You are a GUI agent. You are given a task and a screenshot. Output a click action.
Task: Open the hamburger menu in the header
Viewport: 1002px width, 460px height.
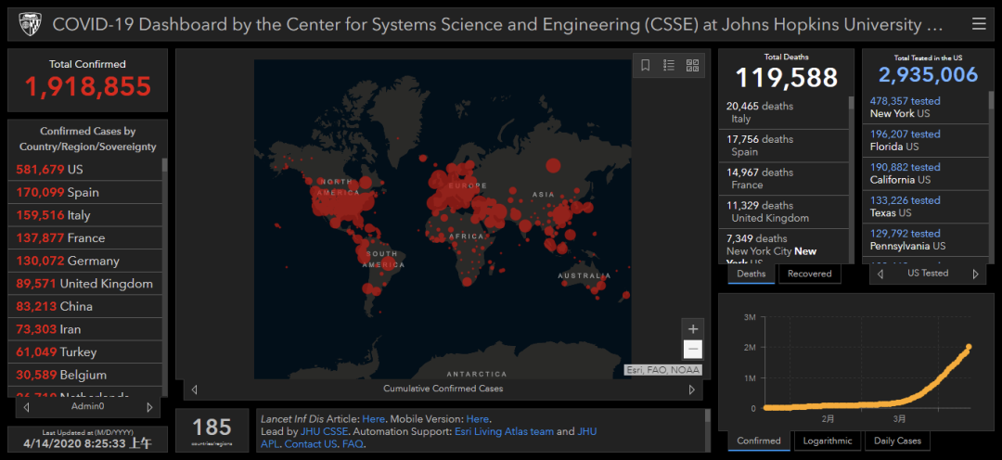click(979, 24)
